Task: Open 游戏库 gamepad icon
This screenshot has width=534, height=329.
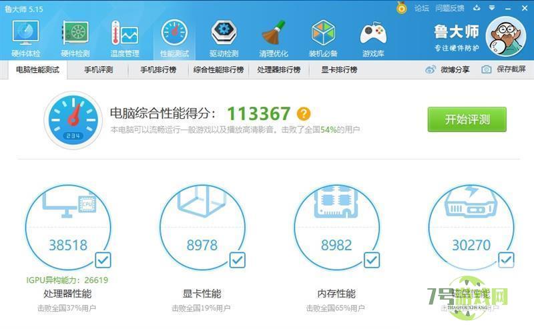Action: [x=373, y=33]
